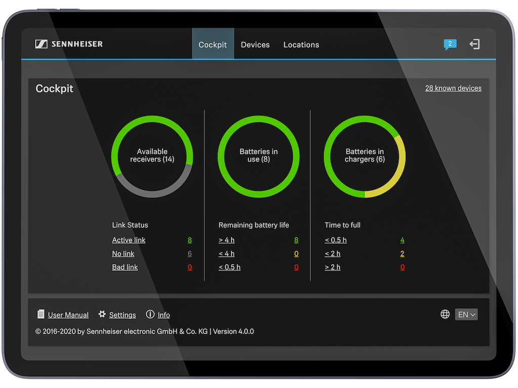The height and width of the screenshot is (388, 518).
Task: Open the Bad link status entry
Action: (125, 267)
